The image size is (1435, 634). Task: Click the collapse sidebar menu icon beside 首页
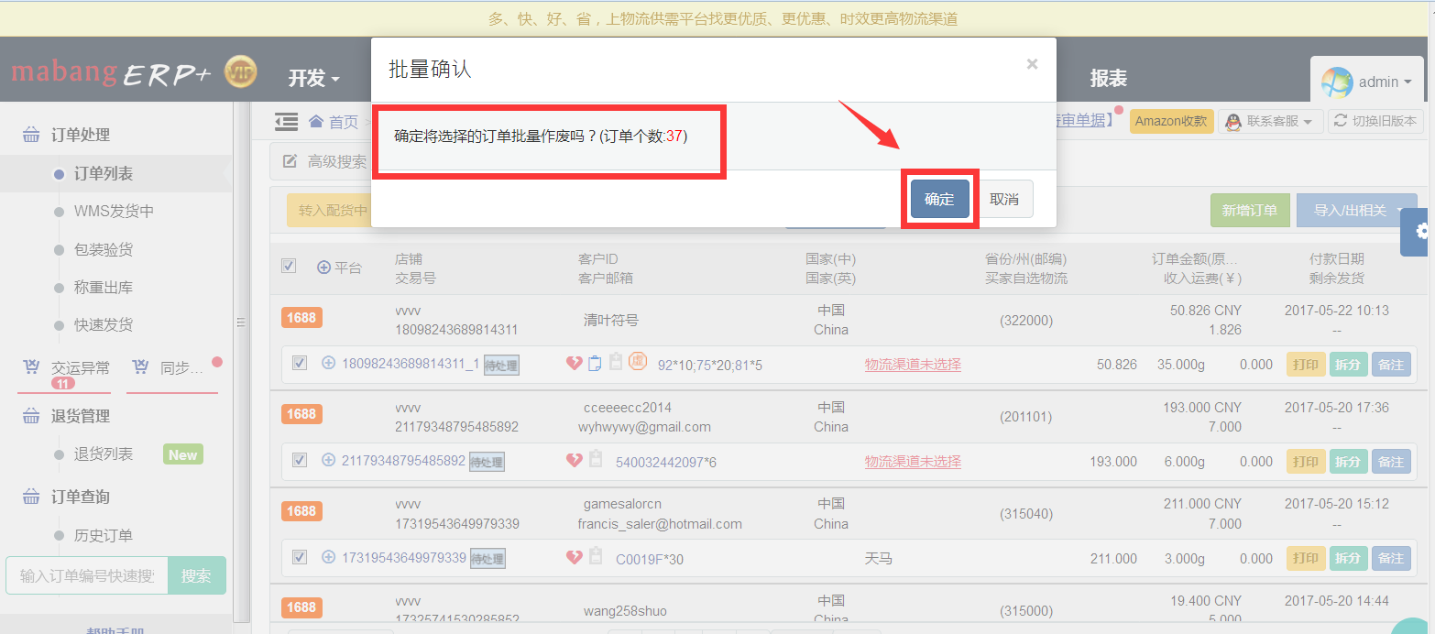(x=287, y=121)
